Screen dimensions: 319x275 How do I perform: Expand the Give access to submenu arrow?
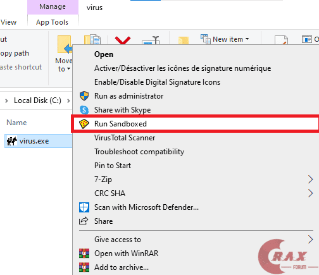[x=310, y=240]
